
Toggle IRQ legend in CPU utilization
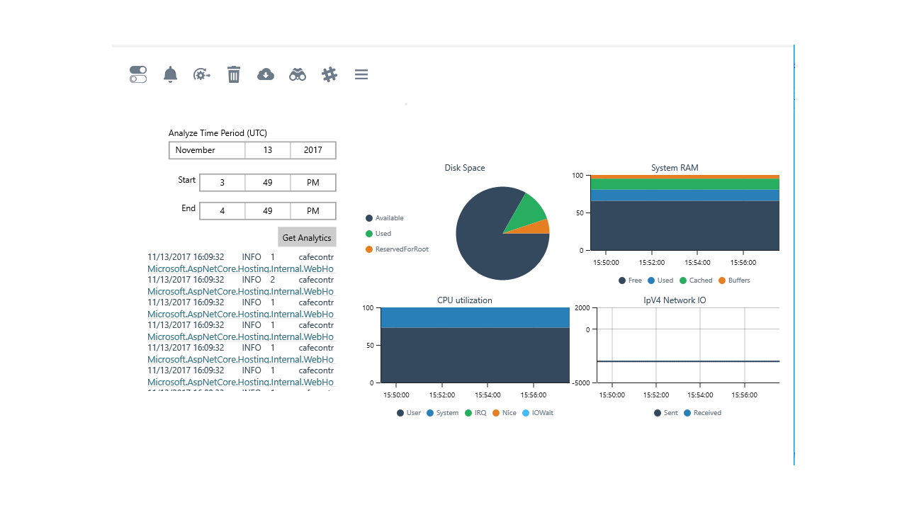click(x=476, y=413)
